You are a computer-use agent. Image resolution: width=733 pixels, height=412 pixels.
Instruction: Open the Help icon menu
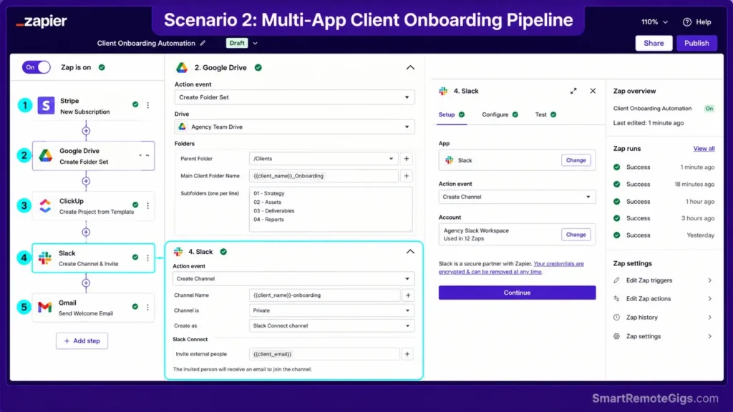(686, 22)
